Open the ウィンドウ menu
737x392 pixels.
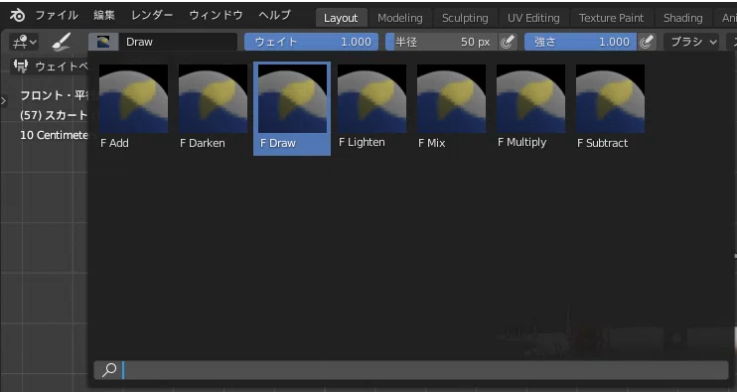point(216,16)
